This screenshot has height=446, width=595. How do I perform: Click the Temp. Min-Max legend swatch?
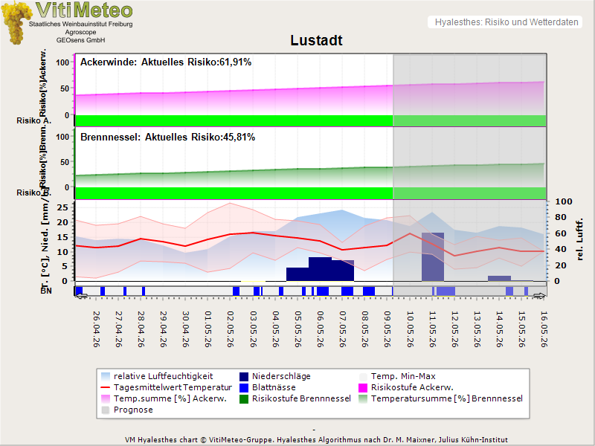pos(363,376)
